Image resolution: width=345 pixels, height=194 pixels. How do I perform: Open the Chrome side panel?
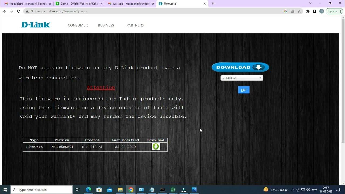click(x=315, y=11)
